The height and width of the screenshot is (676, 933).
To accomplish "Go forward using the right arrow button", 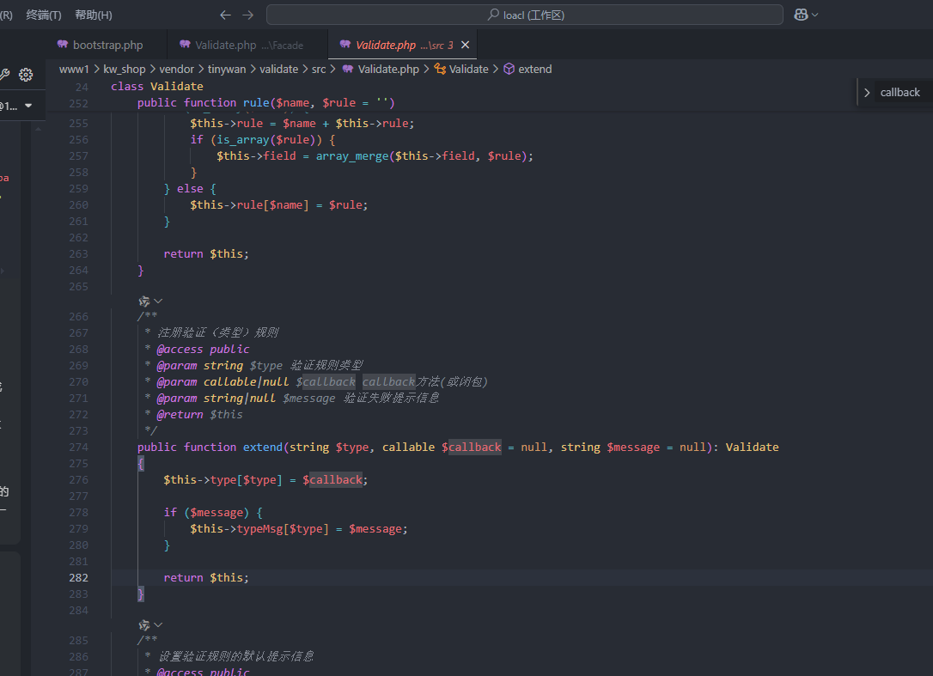I will tap(248, 15).
